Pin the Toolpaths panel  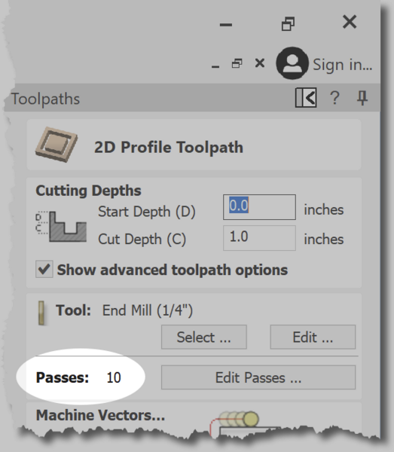coord(362,98)
